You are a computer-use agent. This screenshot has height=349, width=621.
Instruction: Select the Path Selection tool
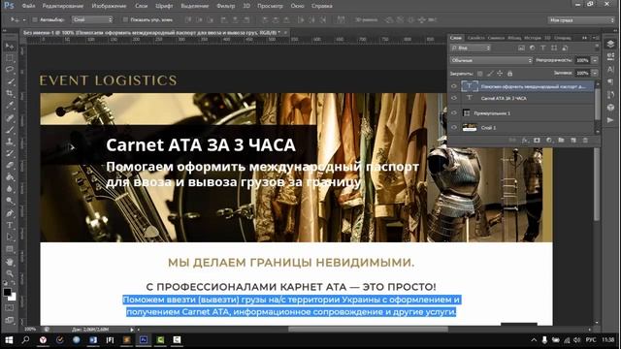pos(10,238)
